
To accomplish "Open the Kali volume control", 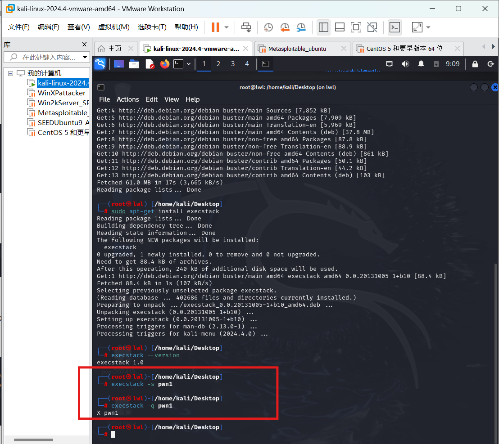I will [x=405, y=64].
